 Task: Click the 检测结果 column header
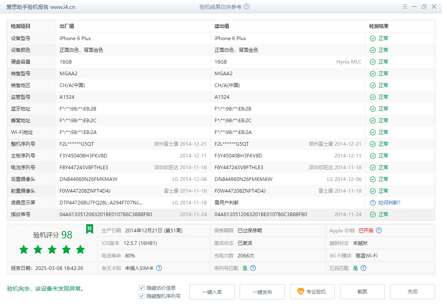pos(379,26)
